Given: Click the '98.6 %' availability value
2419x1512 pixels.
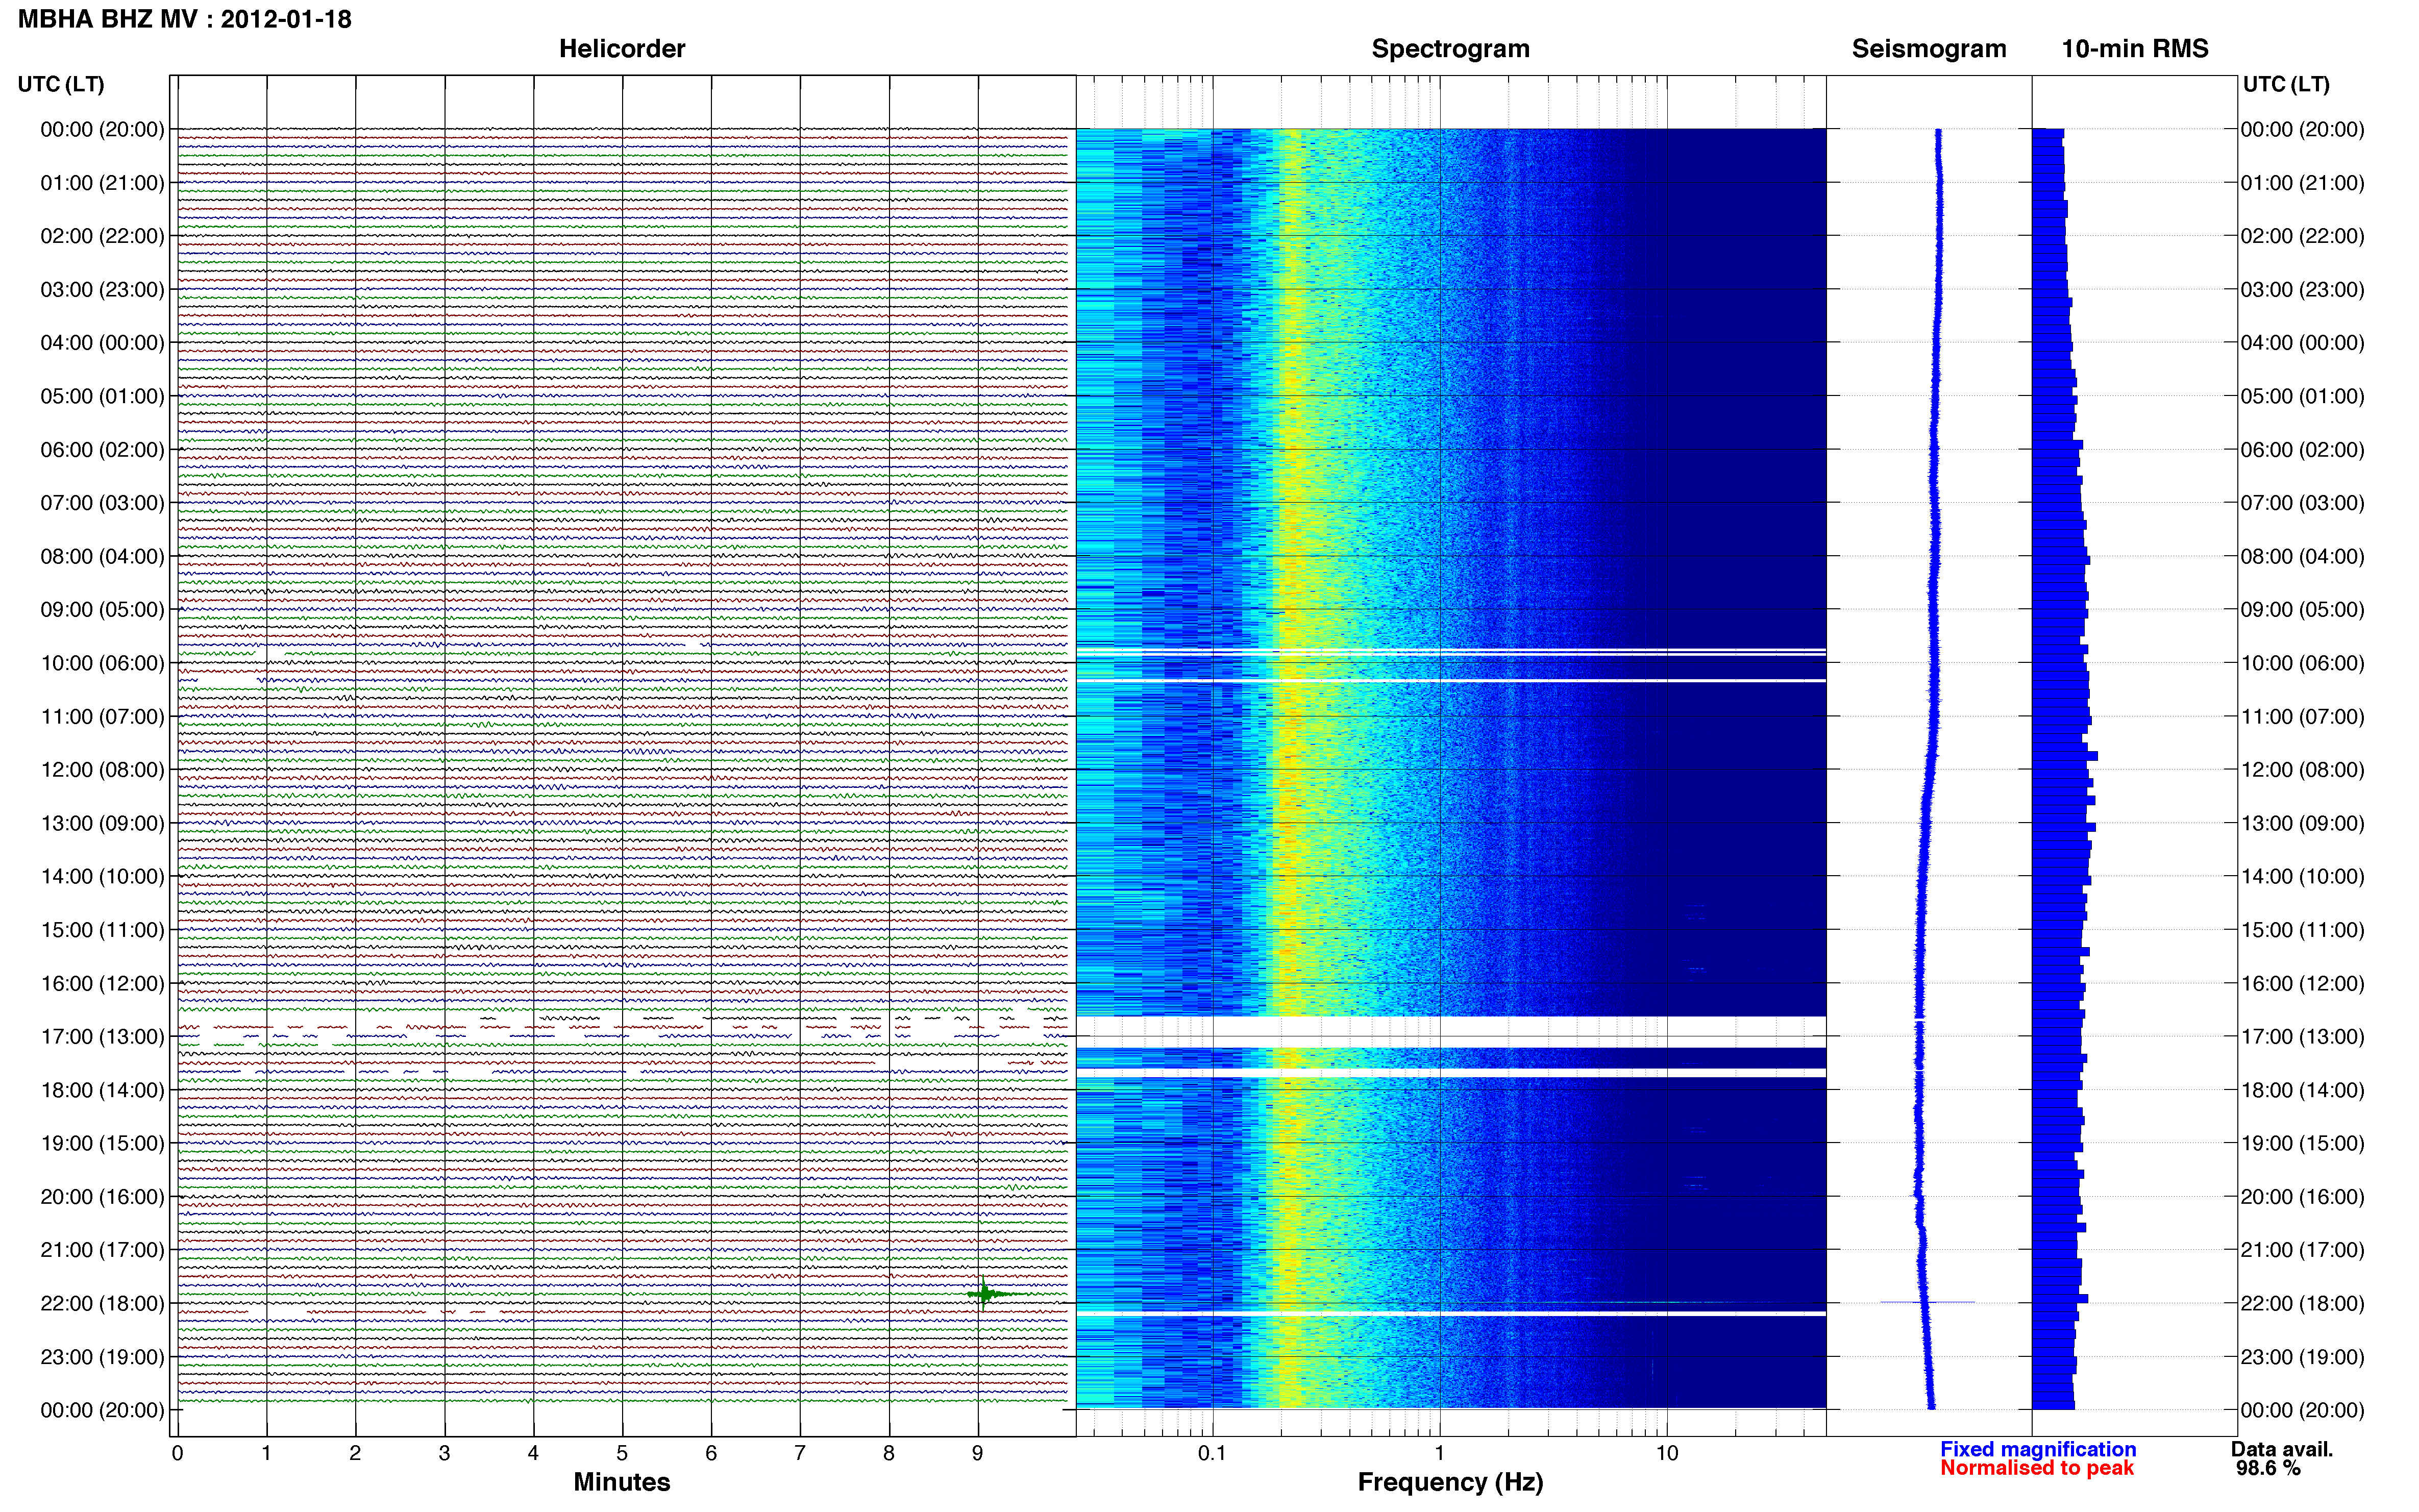Looking at the screenshot, I should click(x=2268, y=1468).
